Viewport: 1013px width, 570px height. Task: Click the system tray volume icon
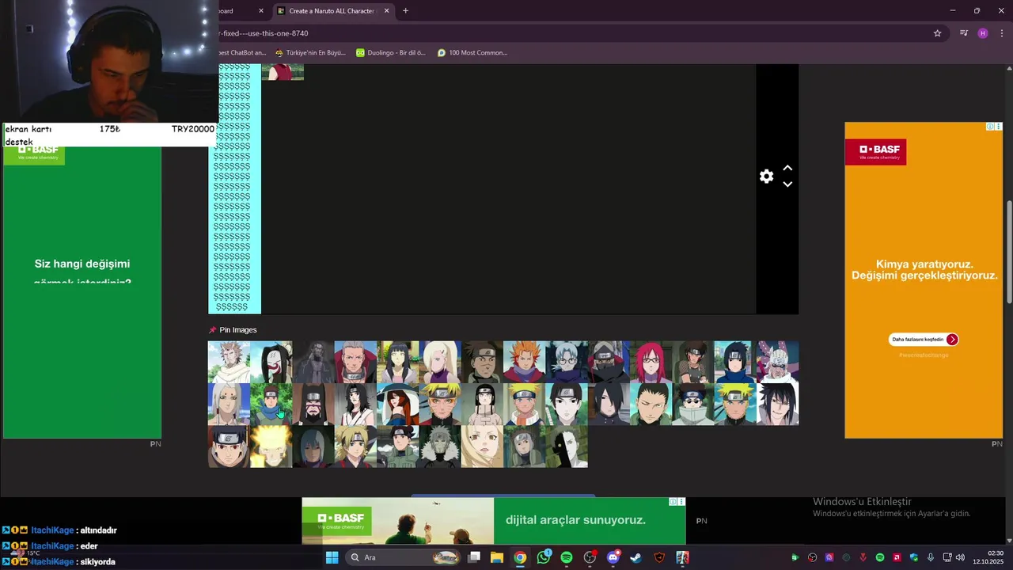point(960,557)
